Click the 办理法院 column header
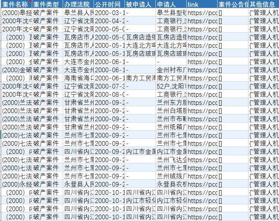Viewport: 279px width, 221px height. 78,4
